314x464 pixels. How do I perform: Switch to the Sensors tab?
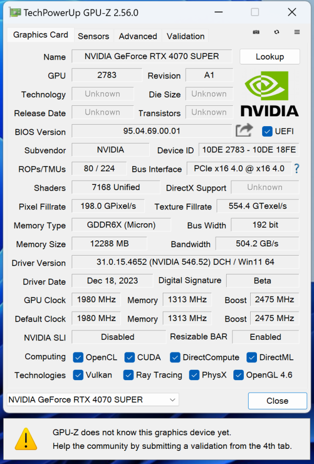click(94, 36)
